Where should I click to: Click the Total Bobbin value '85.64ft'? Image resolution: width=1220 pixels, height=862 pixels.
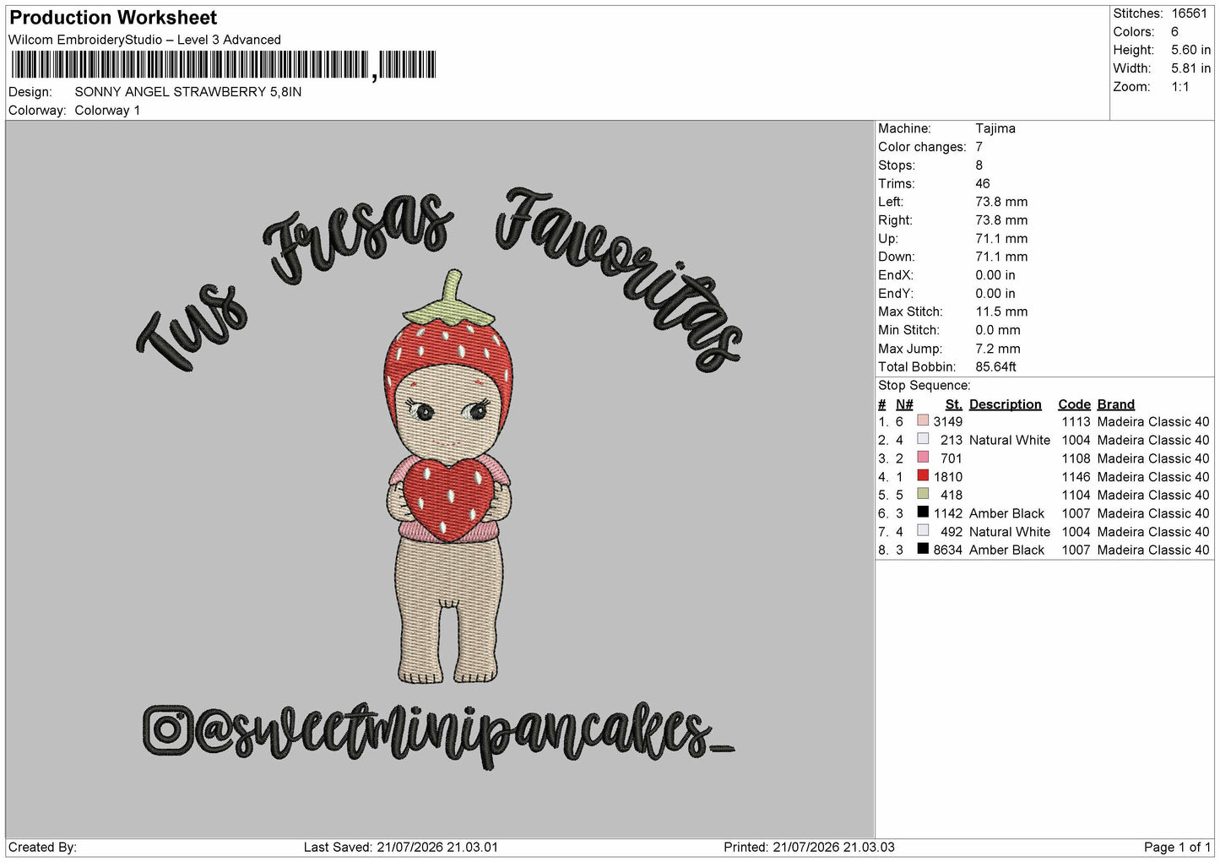click(x=995, y=367)
